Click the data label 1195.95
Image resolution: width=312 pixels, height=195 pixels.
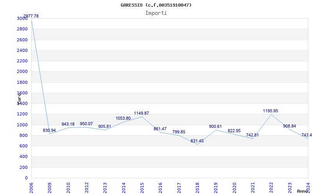coord(271,111)
